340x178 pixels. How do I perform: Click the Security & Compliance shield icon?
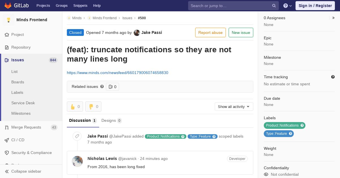tap(7, 153)
